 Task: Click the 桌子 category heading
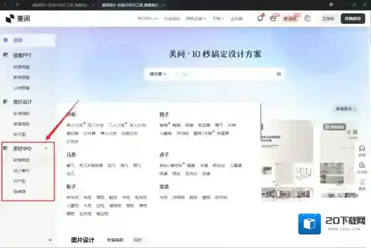tap(164, 155)
